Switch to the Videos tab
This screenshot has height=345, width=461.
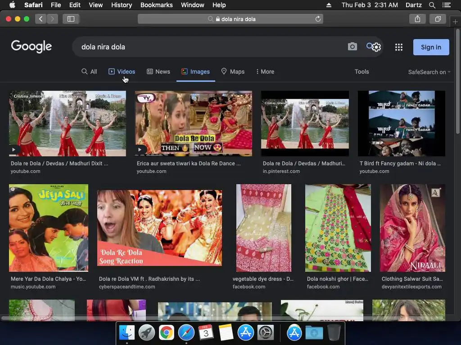[122, 71]
